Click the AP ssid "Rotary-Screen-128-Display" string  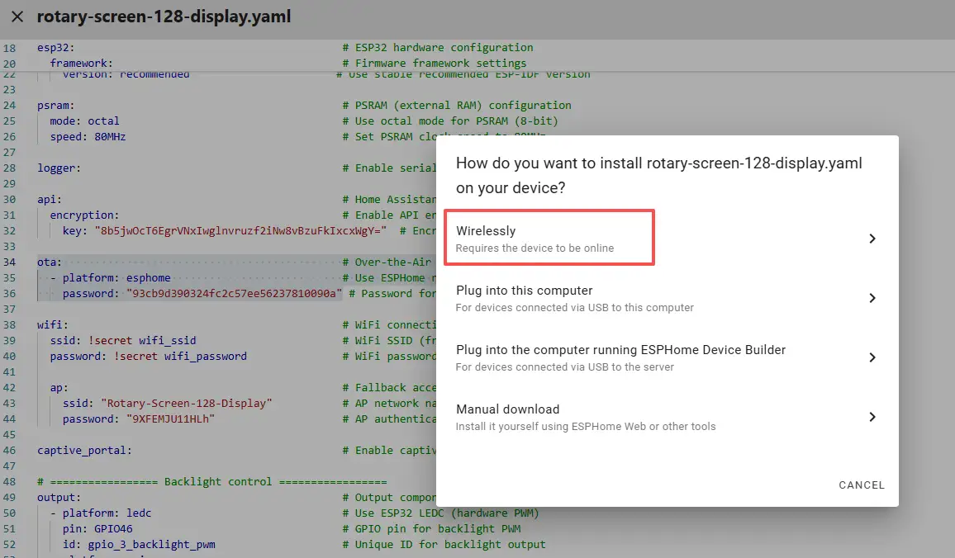point(186,403)
